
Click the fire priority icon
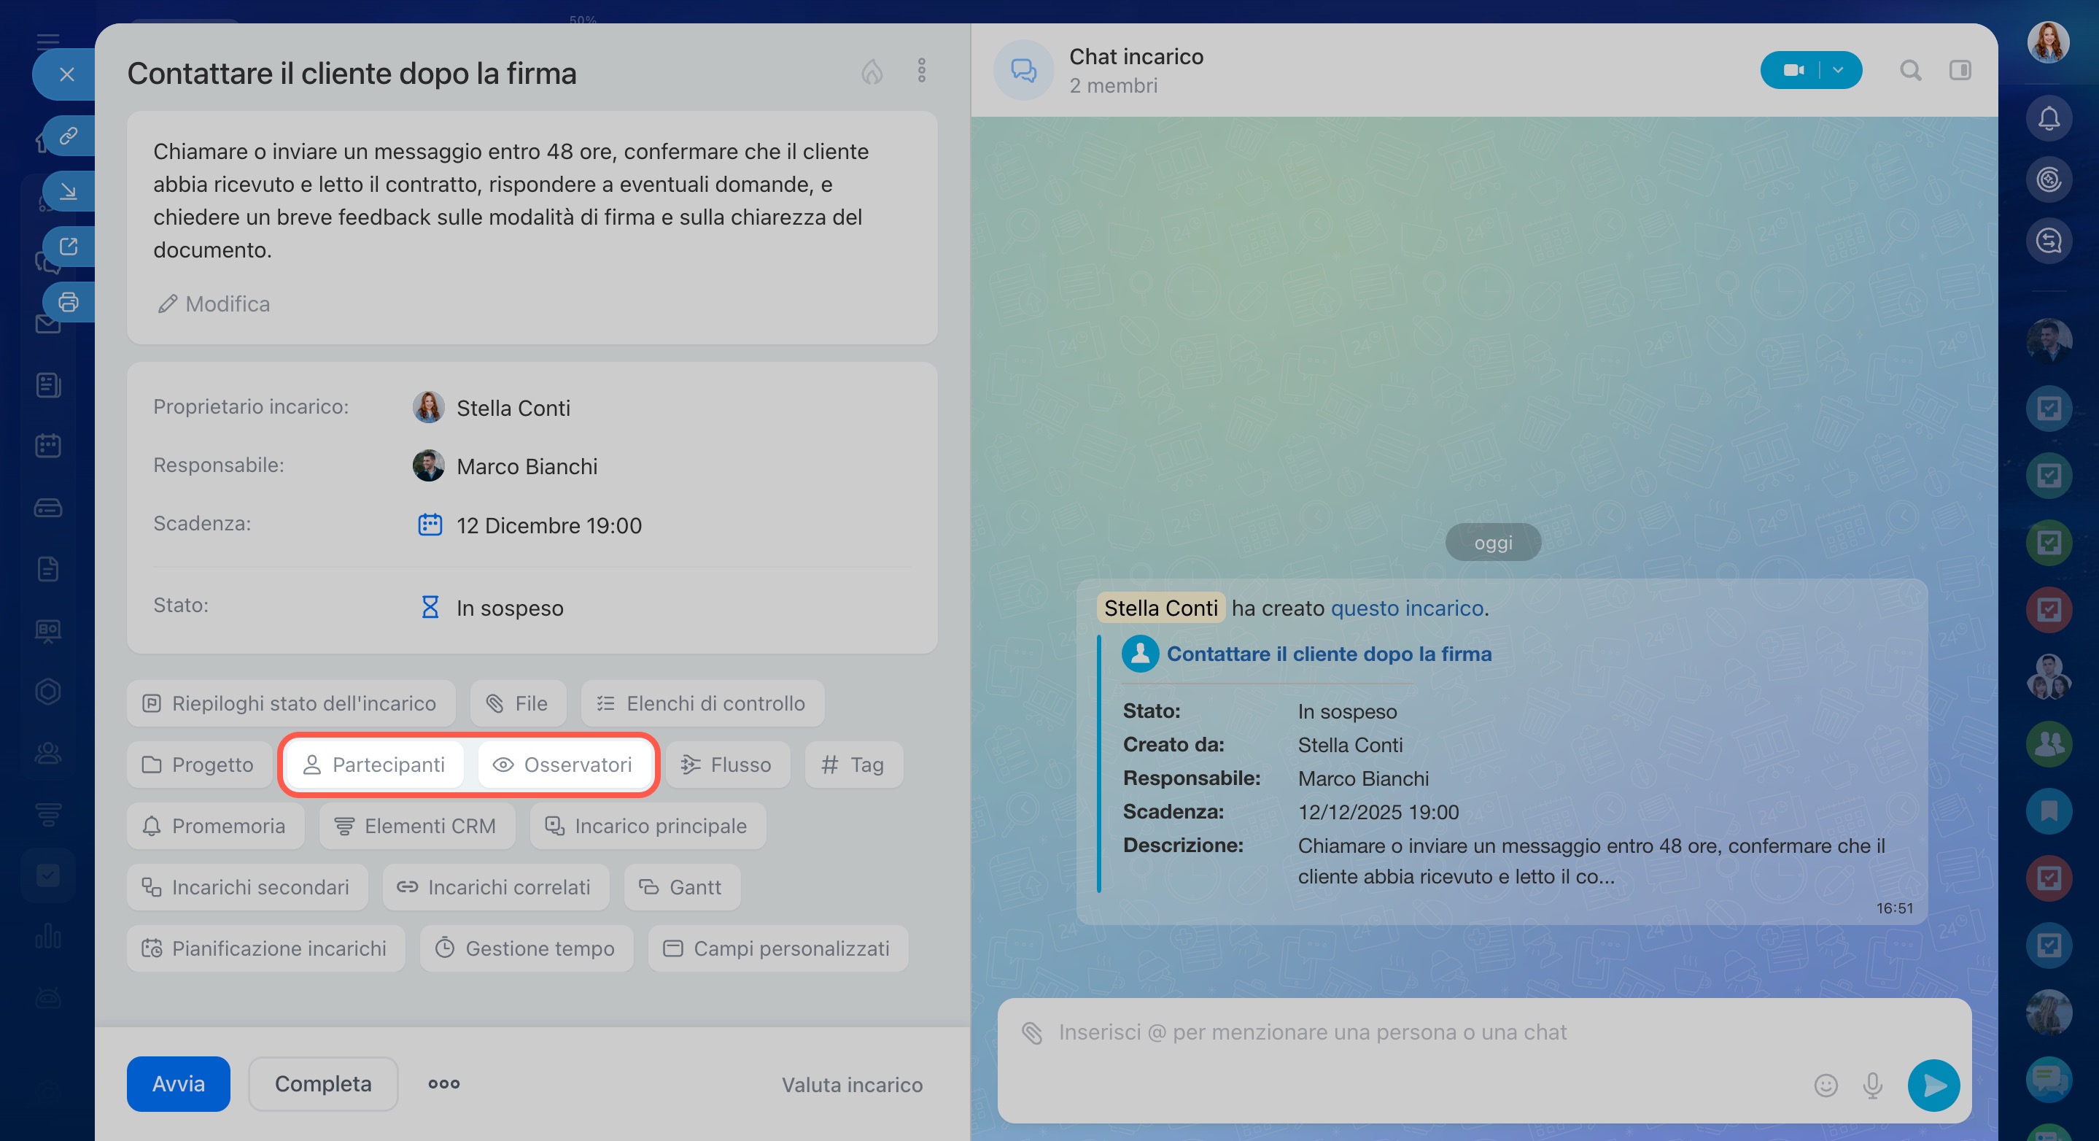[x=872, y=71]
